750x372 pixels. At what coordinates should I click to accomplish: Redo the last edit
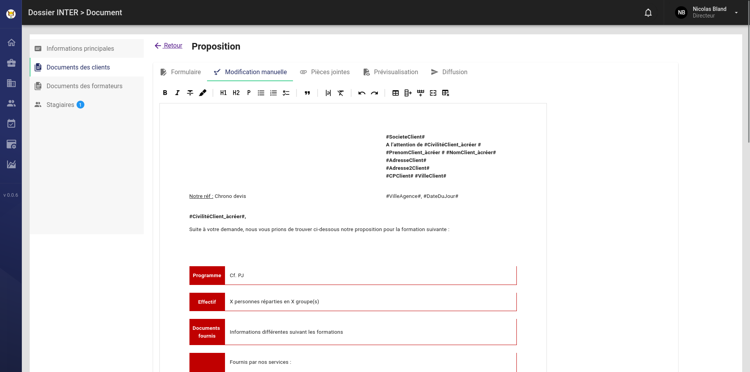pos(374,93)
